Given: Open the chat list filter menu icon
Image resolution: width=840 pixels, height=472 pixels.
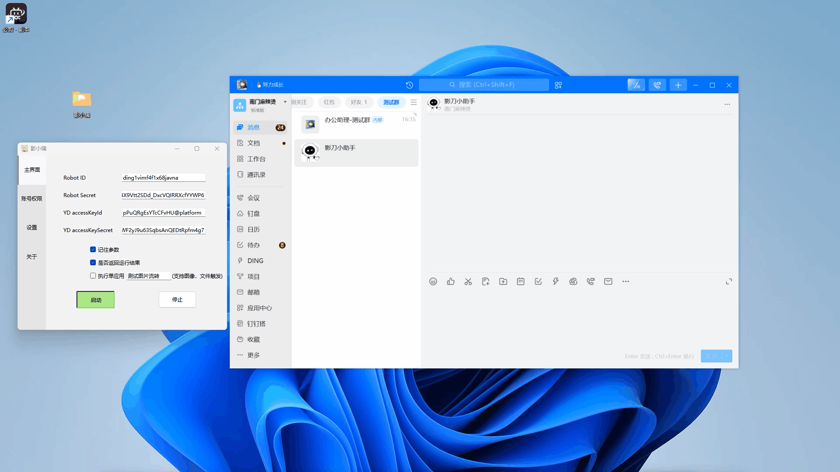Looking at the screenshot, I should [x=413, y=102].
